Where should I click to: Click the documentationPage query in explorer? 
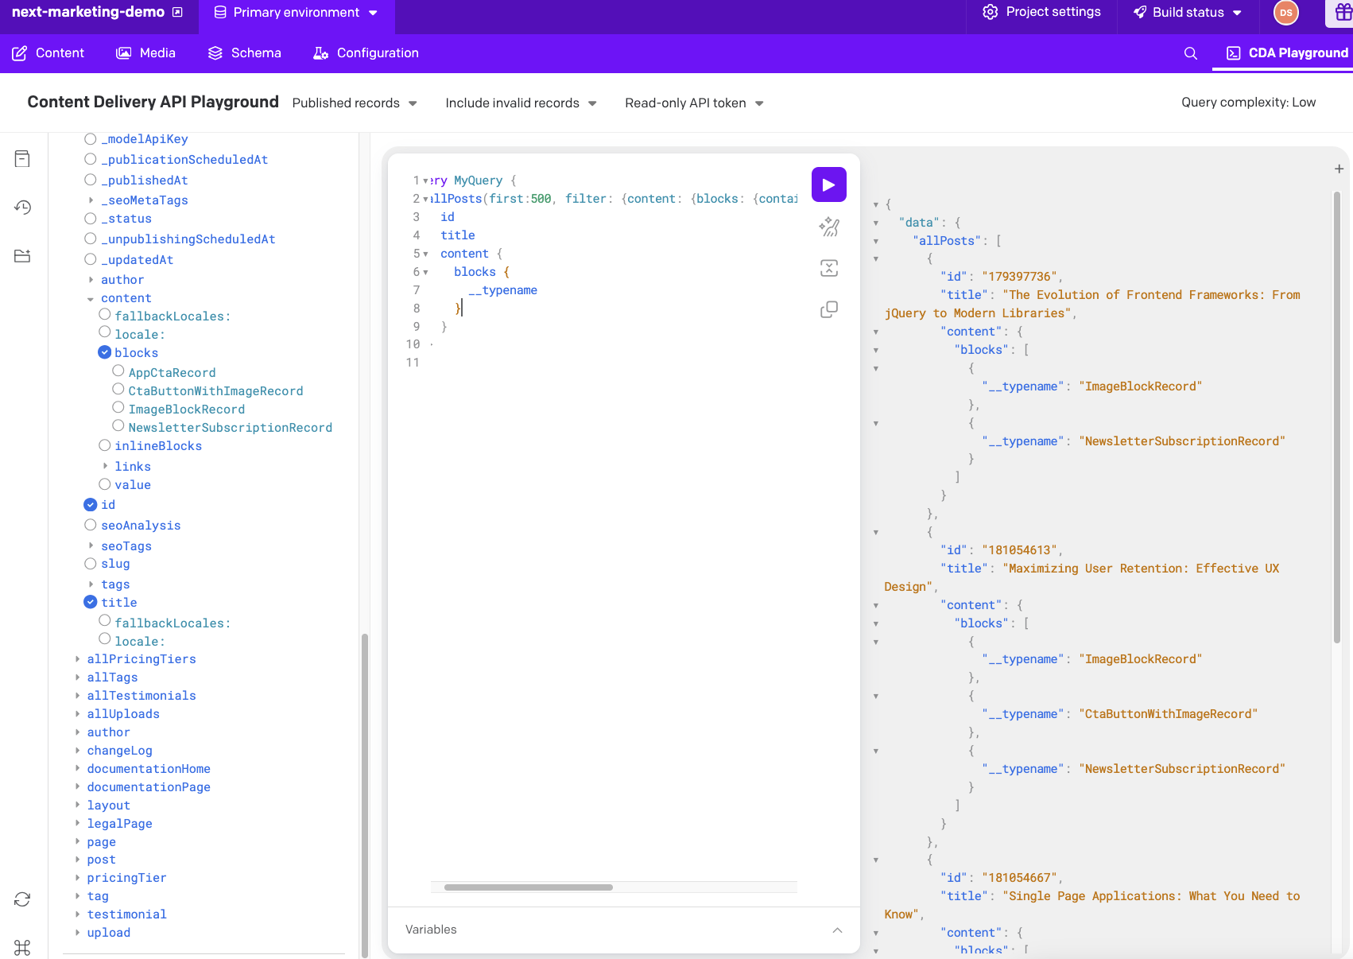(149, 787)
